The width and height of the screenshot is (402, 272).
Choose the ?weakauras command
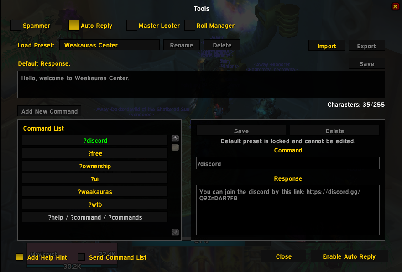pos(95,192)
